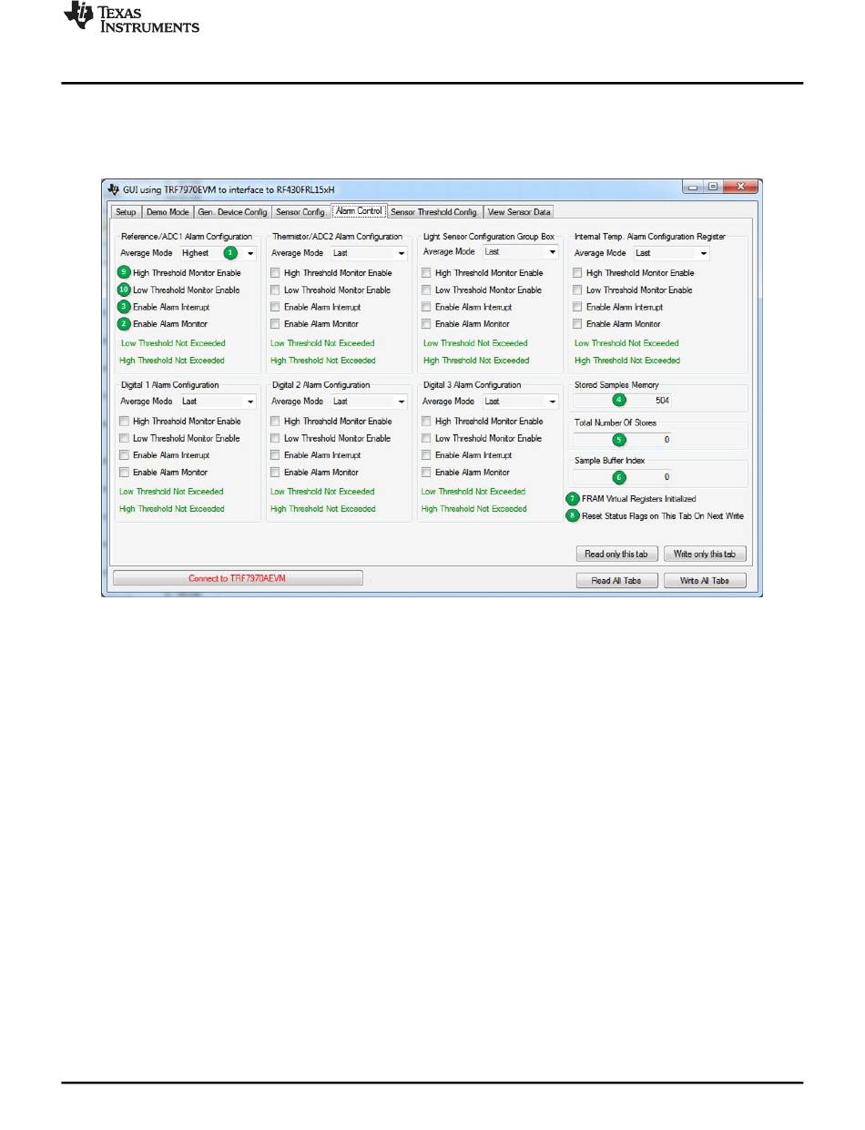Screen dimensions: 865x1130
Task: Open Internal Temp. Average Mode dropdown
Action: click(671, 253)
